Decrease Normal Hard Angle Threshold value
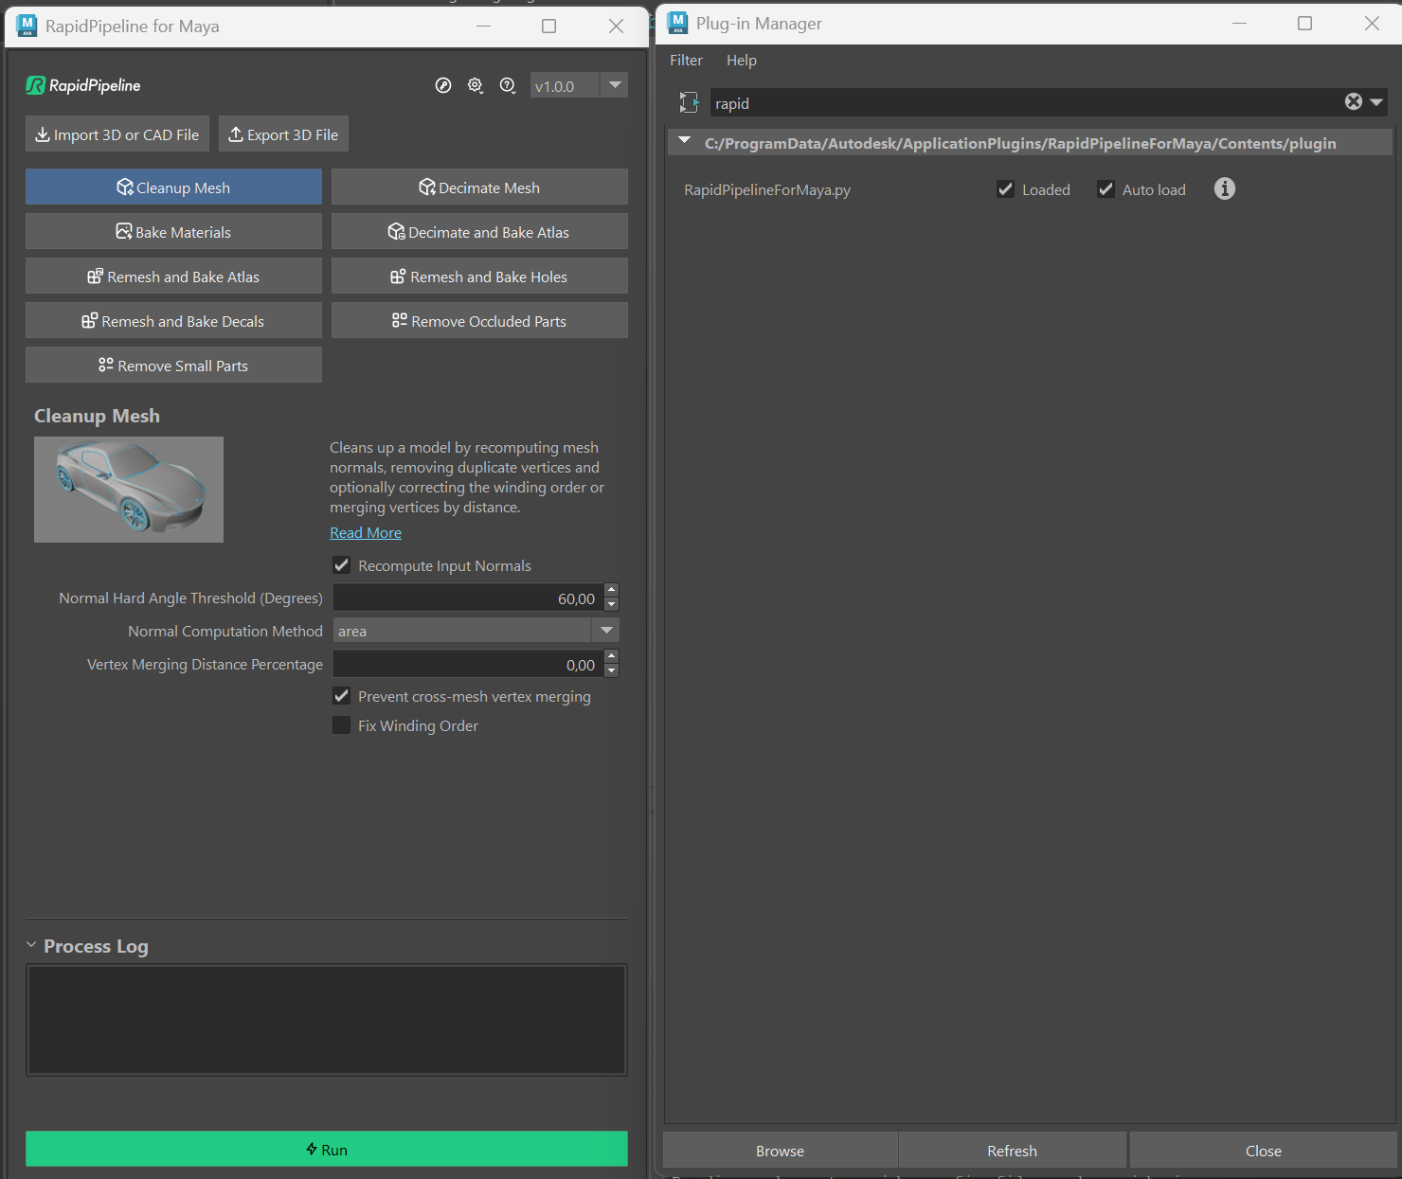The image size is (1402, 1179). [611, 604]
